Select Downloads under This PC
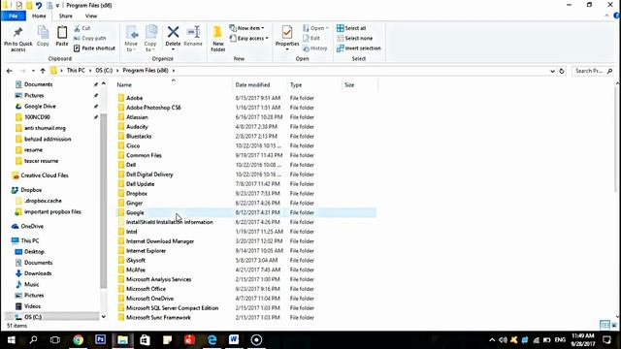Viewport: 621px width, 349px height. 38,273
